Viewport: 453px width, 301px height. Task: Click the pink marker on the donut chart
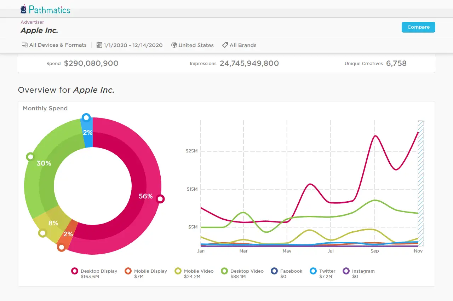click(x=160, y=199)
